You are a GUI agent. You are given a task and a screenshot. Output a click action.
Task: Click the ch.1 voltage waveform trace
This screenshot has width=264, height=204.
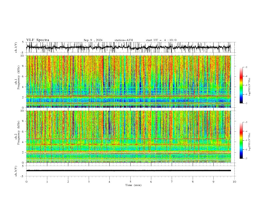click(x=128, y=47)
